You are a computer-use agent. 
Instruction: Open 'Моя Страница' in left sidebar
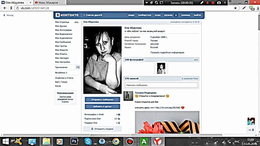(x=62, y=22)
